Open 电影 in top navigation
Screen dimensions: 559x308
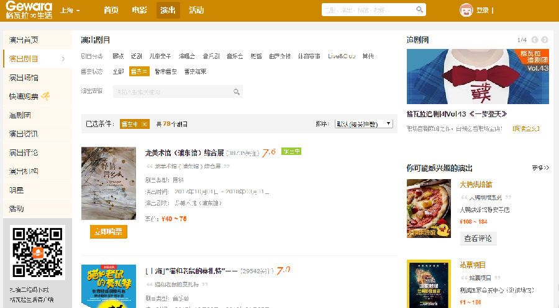pos(139,10)
